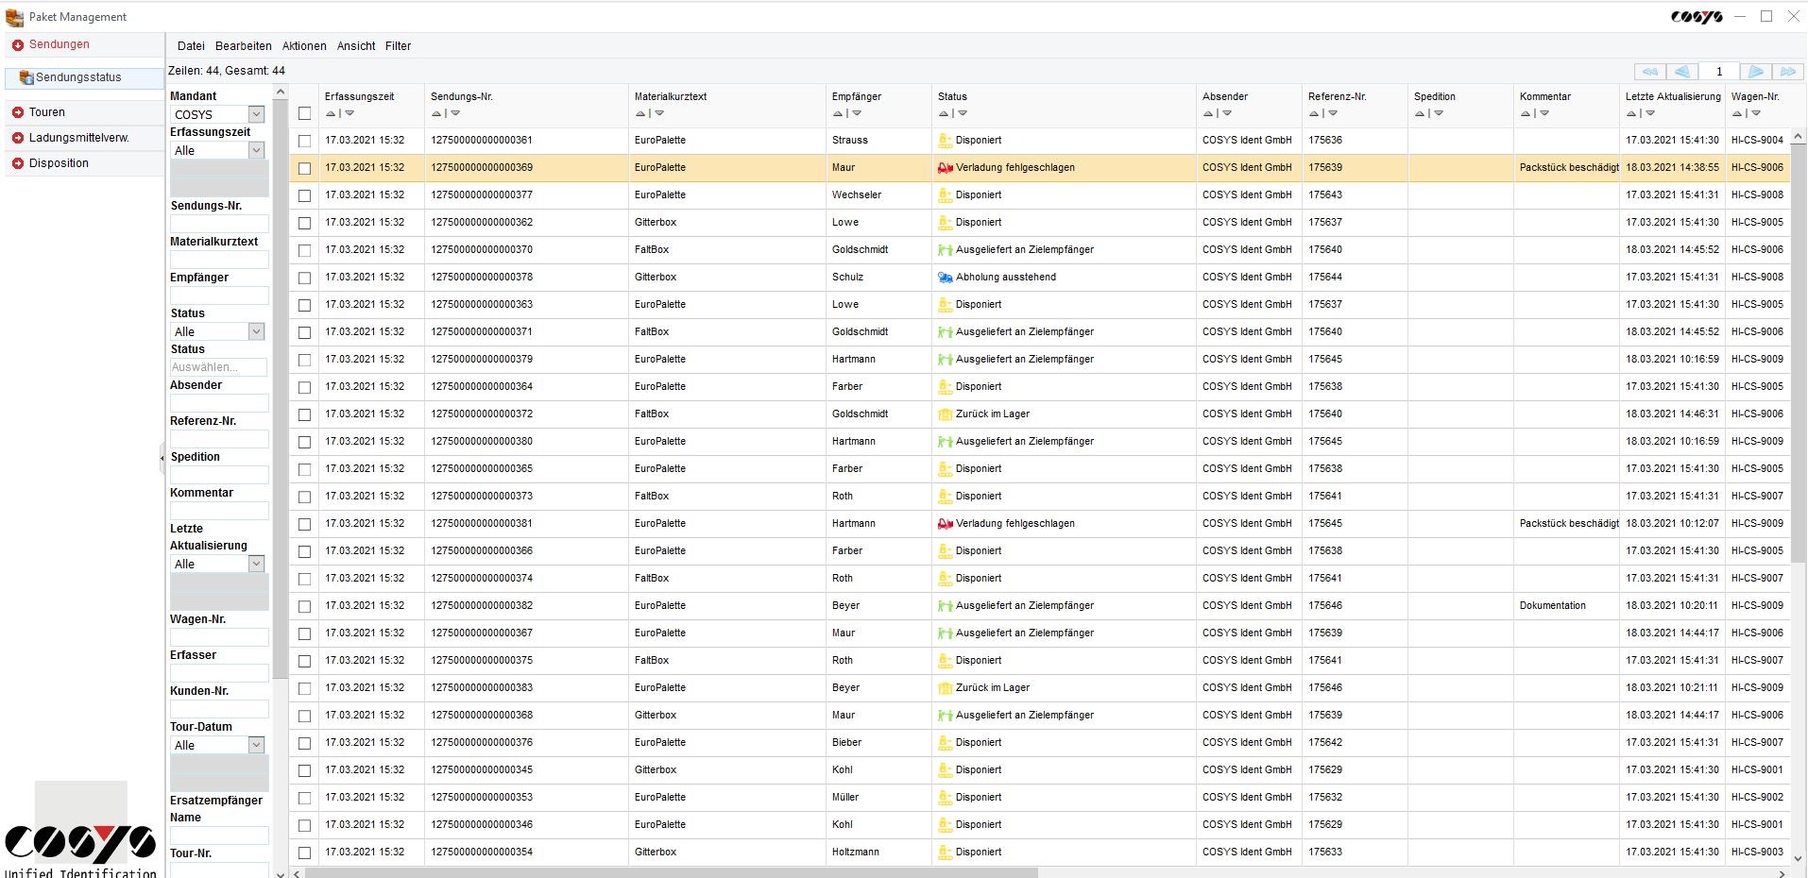The width and height of the screenshot is (1808, 878).
Task: Click sort ascending icon under Sendungs-Nr. column
Action: pos(436,113)
